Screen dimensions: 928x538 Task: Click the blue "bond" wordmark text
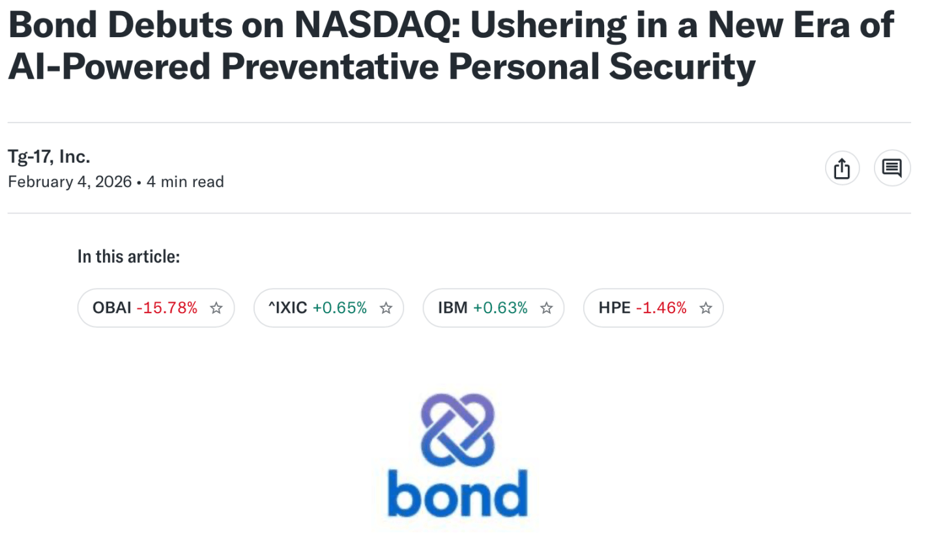pos(457,493)
